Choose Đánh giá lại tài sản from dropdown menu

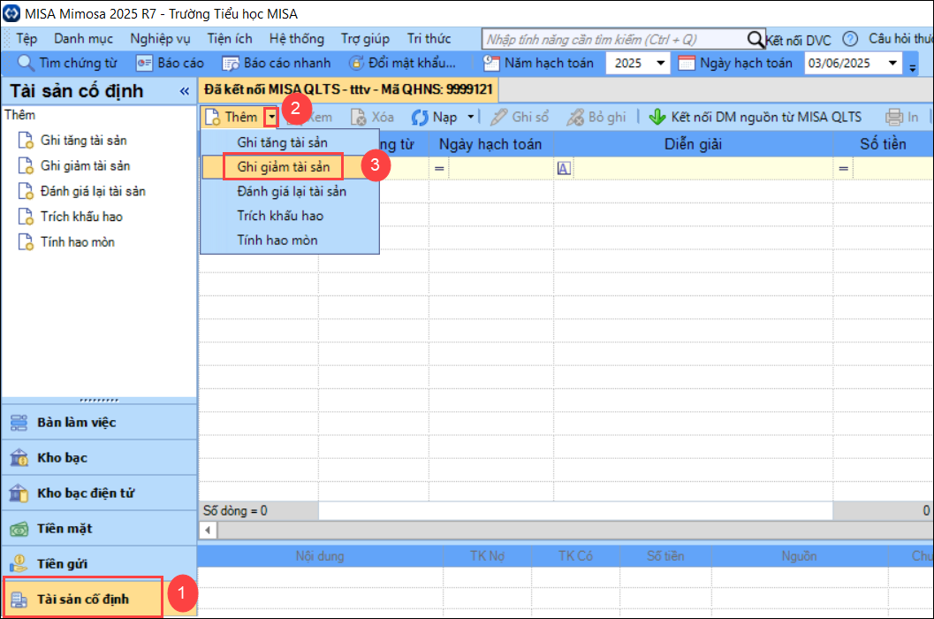(x=290, y=191)
